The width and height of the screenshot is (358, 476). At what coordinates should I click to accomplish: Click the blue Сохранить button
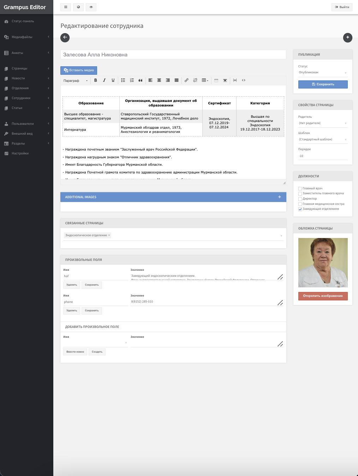tap(323, 84)
